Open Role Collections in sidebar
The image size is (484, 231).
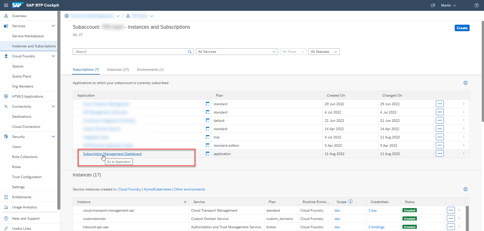point(25,157)
